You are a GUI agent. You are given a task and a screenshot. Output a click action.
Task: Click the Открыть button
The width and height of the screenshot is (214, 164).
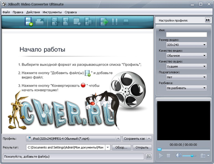[142, 147]
